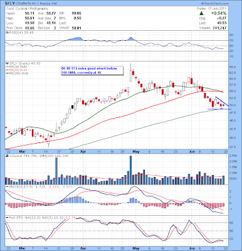
Task: Click the icon beside the RSI(14) label
Action: point(6,33)
